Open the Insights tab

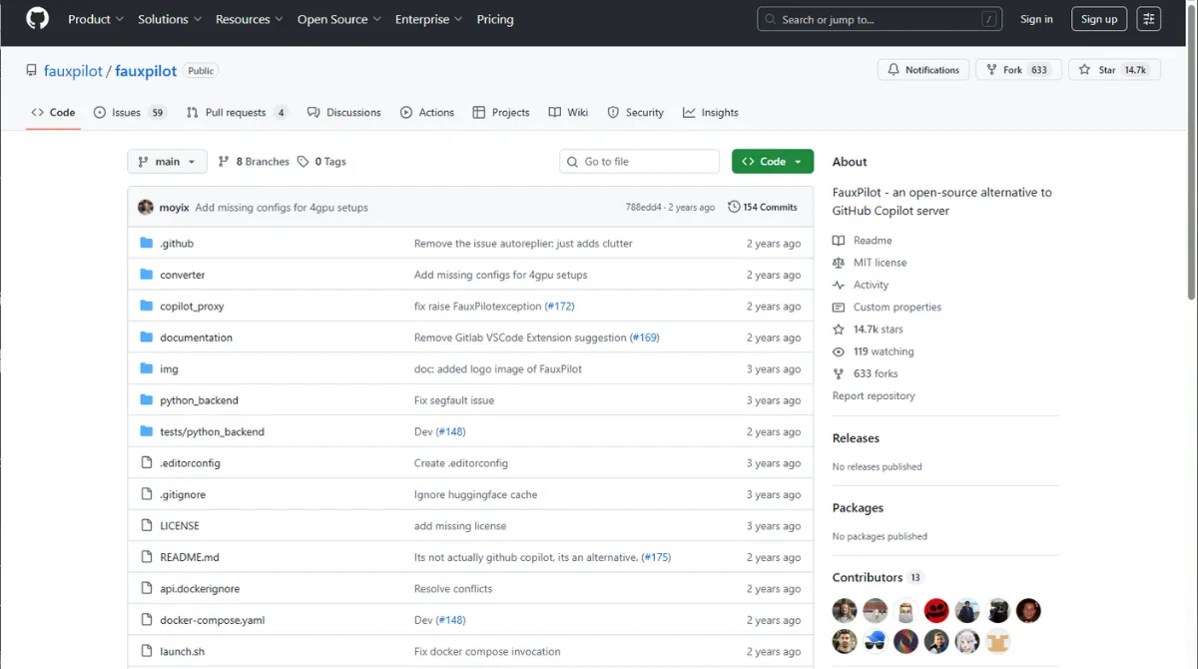[x=711, y=113]
